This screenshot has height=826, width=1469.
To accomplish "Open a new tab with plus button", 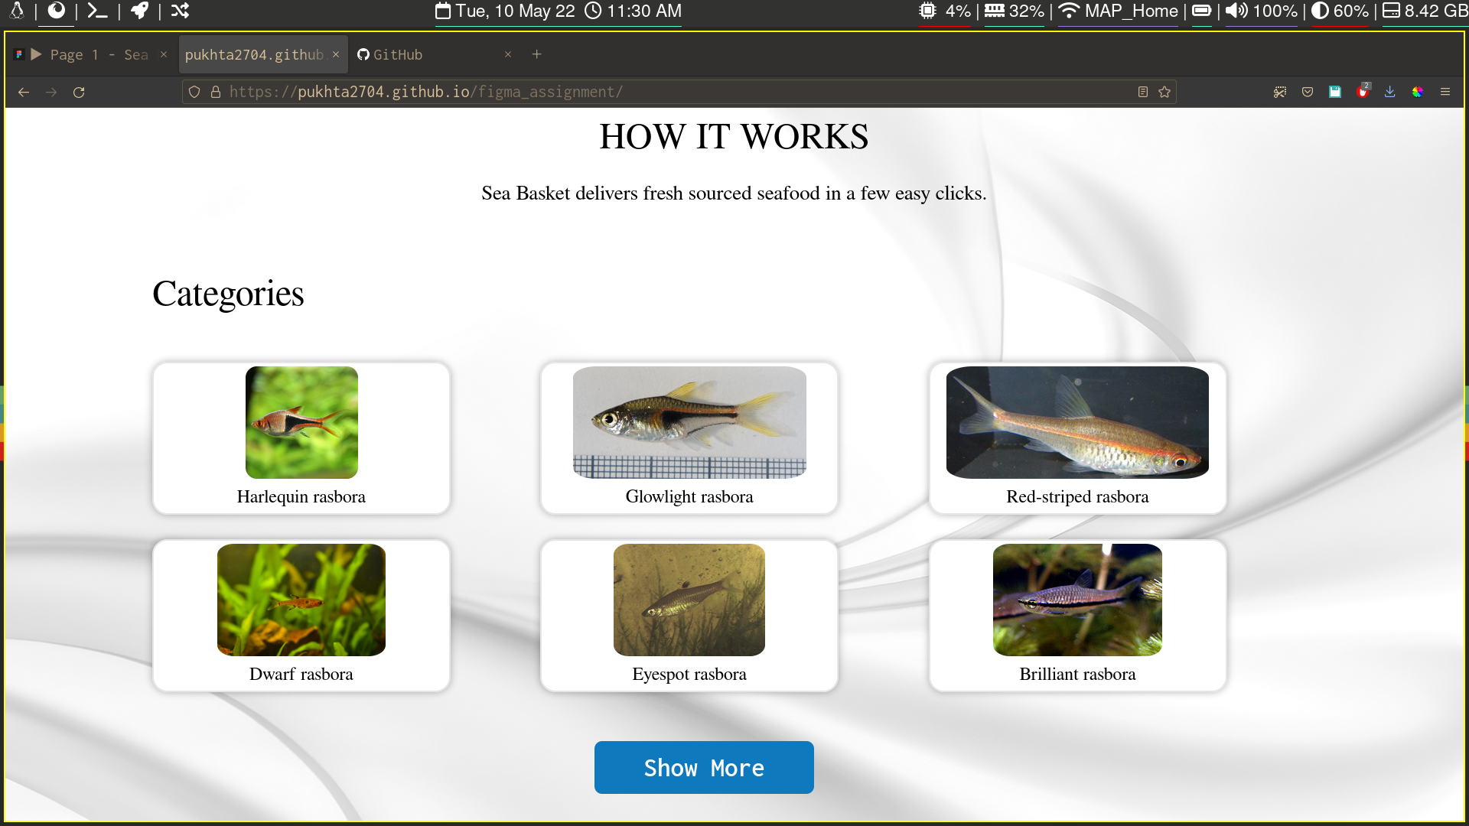I will pyautogui.click(x=537, y=54).
